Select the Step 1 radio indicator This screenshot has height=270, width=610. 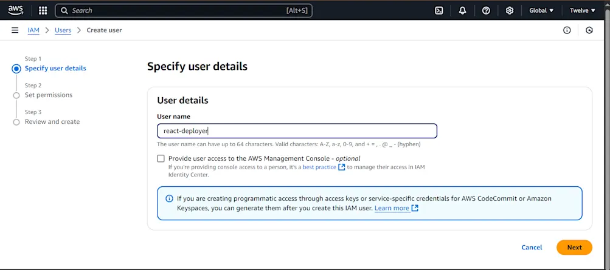[16, 69]
